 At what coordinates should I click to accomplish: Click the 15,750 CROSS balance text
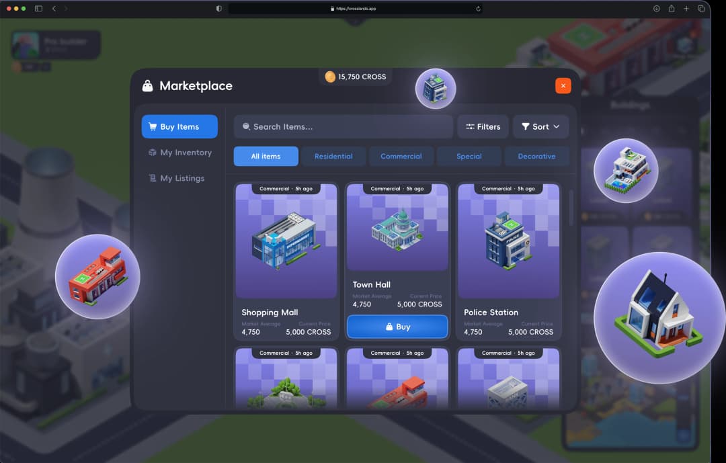[x=362, y=77]
